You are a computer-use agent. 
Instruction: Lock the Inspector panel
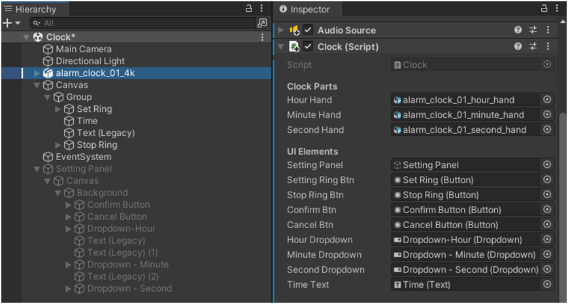[x=544, y=8]
